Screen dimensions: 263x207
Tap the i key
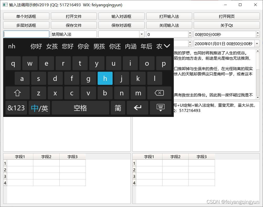click(x=130, y=63)
